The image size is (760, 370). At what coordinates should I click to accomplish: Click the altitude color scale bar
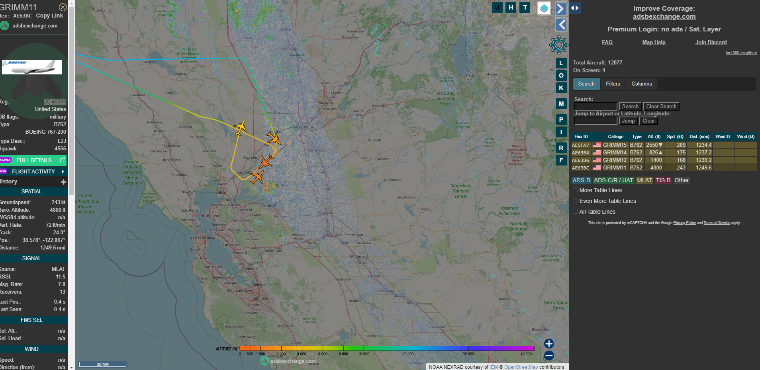click(x=387, y=349)
